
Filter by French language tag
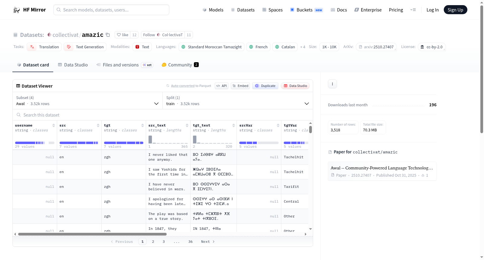tap(258, 47)
